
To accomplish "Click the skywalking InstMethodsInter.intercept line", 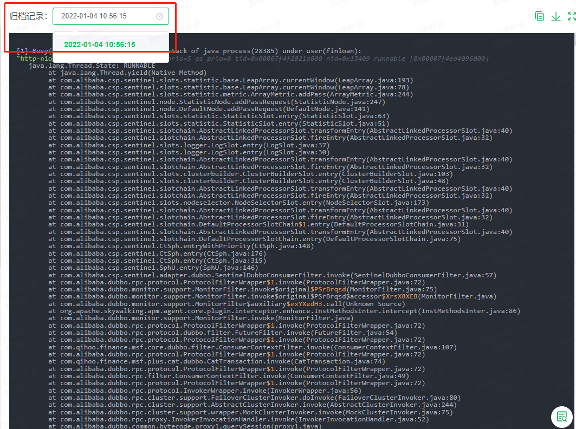I will pos(284,311).
